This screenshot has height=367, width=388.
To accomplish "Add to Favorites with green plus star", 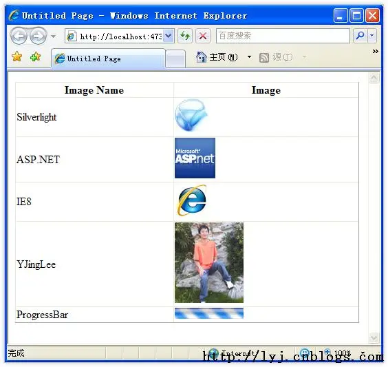I will (35, 56).
